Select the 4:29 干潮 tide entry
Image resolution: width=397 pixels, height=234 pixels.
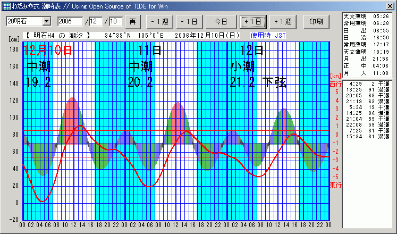[368, 84]
